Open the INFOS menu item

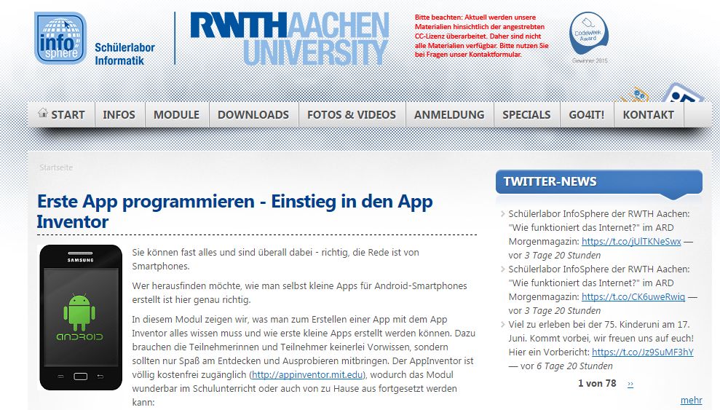point(119,115)
